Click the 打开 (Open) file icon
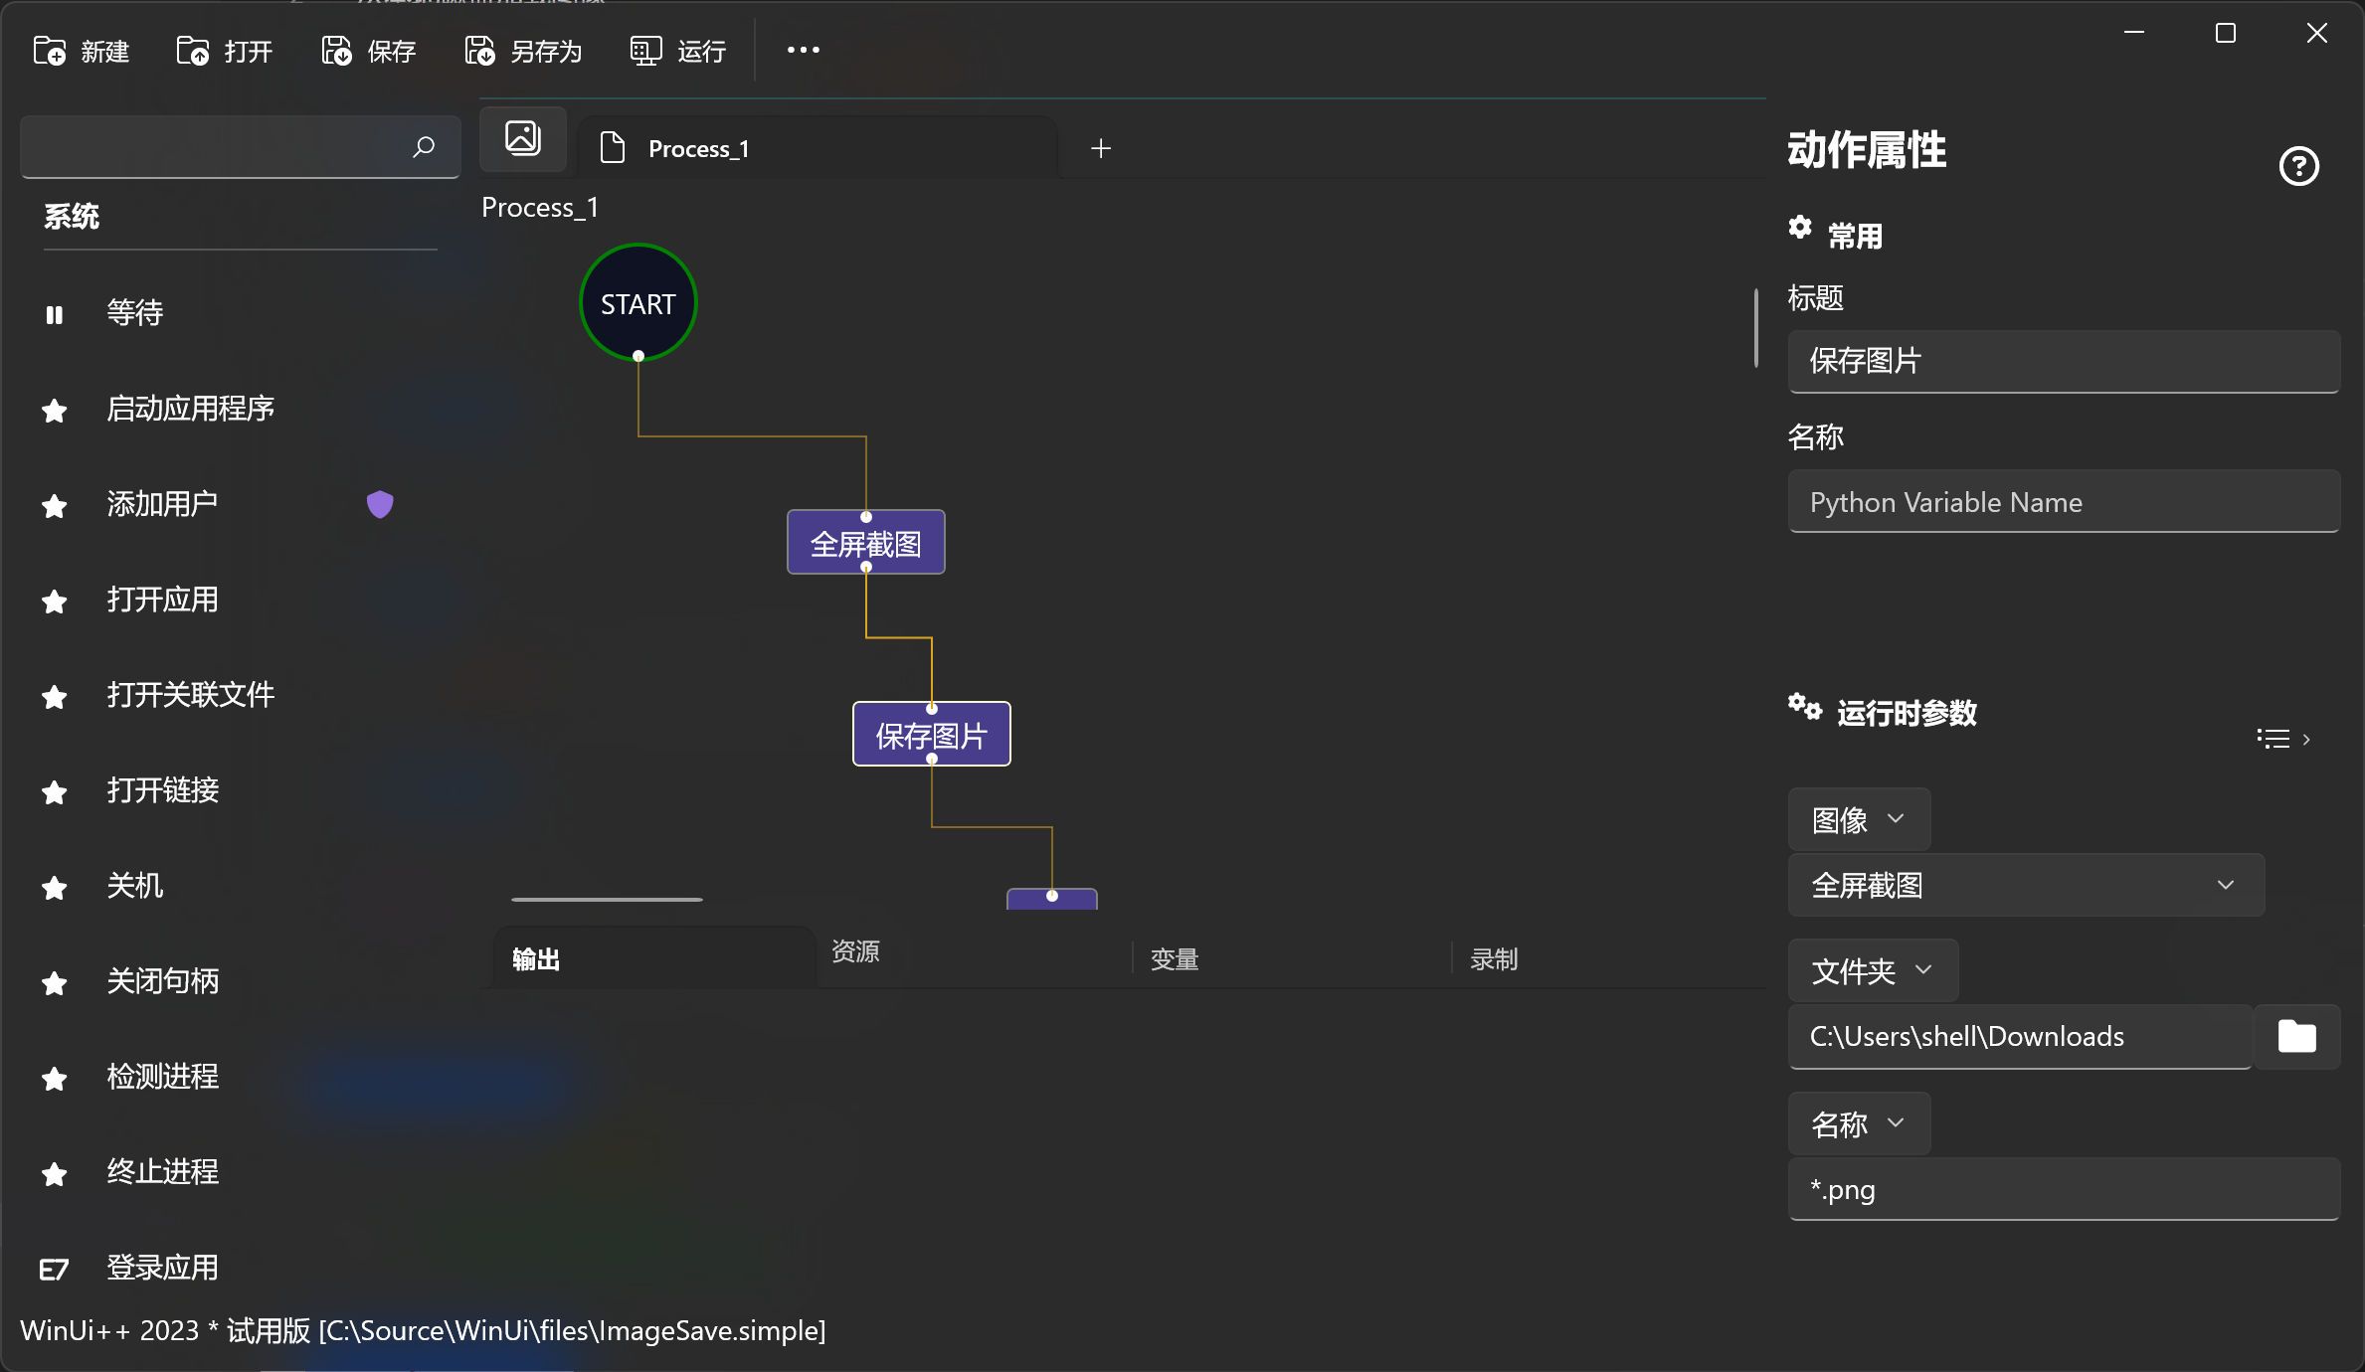The width and height of the screenshot is (2365, 1372). pos(193,51)
